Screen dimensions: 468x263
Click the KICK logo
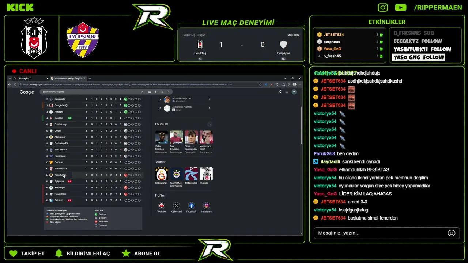20,7
